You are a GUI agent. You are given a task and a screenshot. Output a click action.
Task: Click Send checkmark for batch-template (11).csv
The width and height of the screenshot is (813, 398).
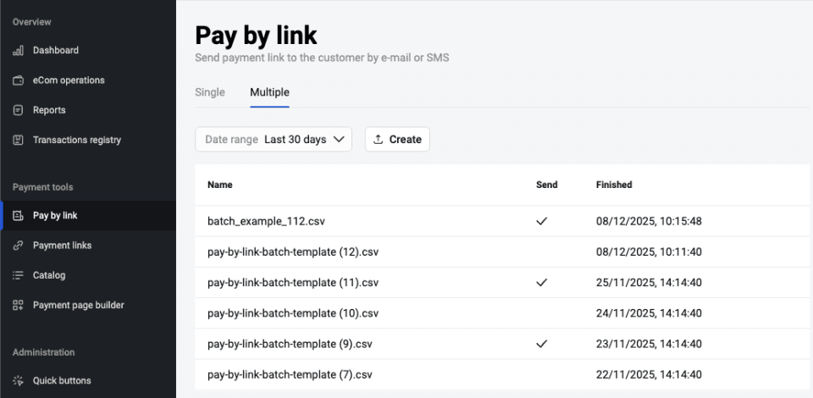(542, 283)
